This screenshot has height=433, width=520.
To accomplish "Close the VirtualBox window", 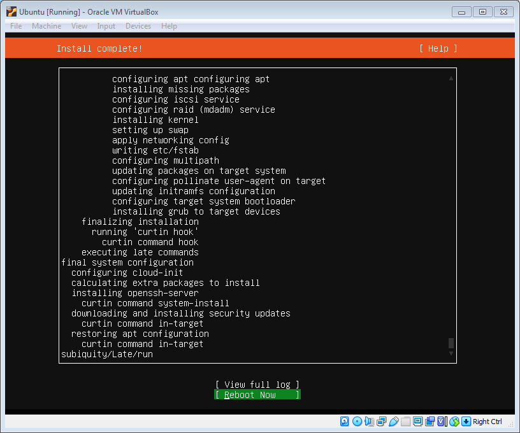I will coord(503,12).
